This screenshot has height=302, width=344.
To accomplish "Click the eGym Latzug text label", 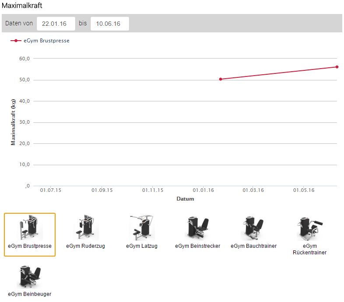I will coord(142,246).
